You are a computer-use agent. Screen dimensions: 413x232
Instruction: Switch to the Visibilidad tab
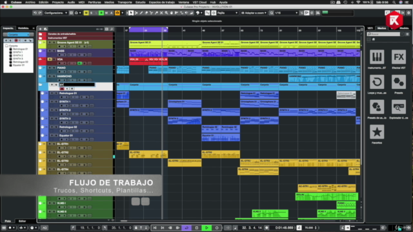coord(23,28)
